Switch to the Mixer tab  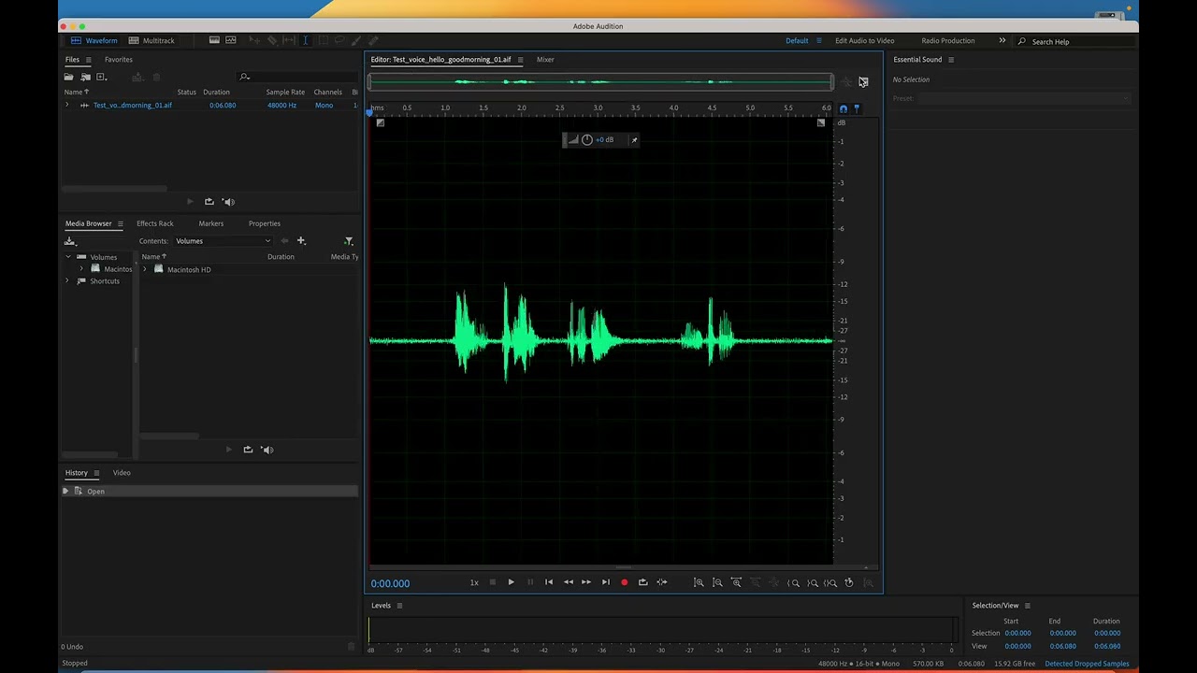coord(545,59)
